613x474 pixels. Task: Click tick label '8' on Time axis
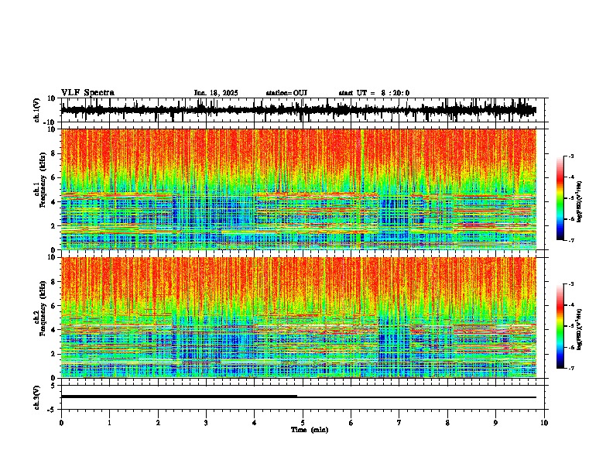[447, 423]
